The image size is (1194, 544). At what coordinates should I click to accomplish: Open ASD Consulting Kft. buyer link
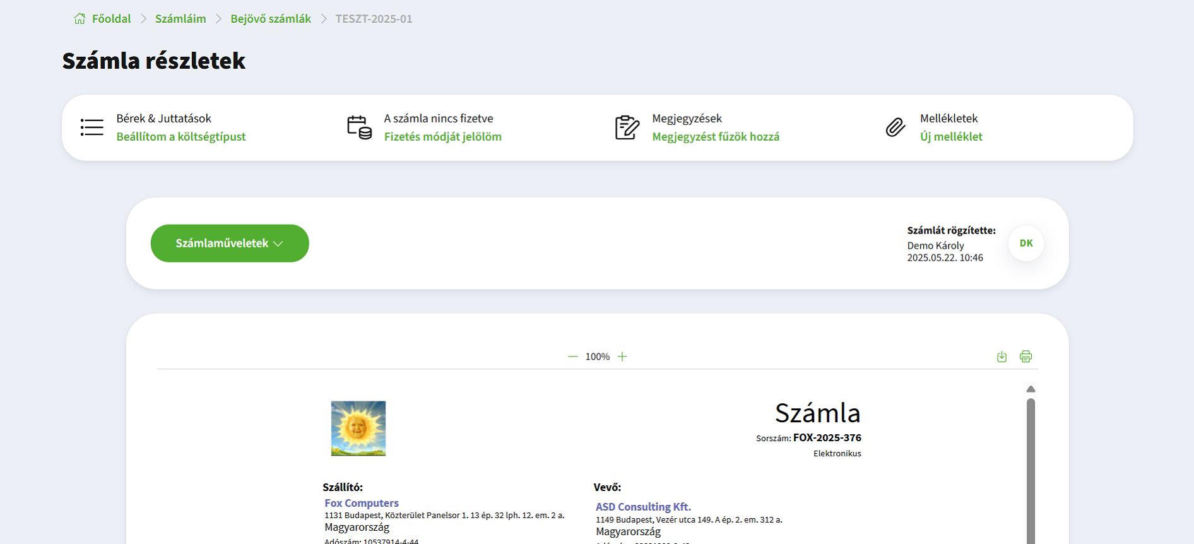[643, 507]
